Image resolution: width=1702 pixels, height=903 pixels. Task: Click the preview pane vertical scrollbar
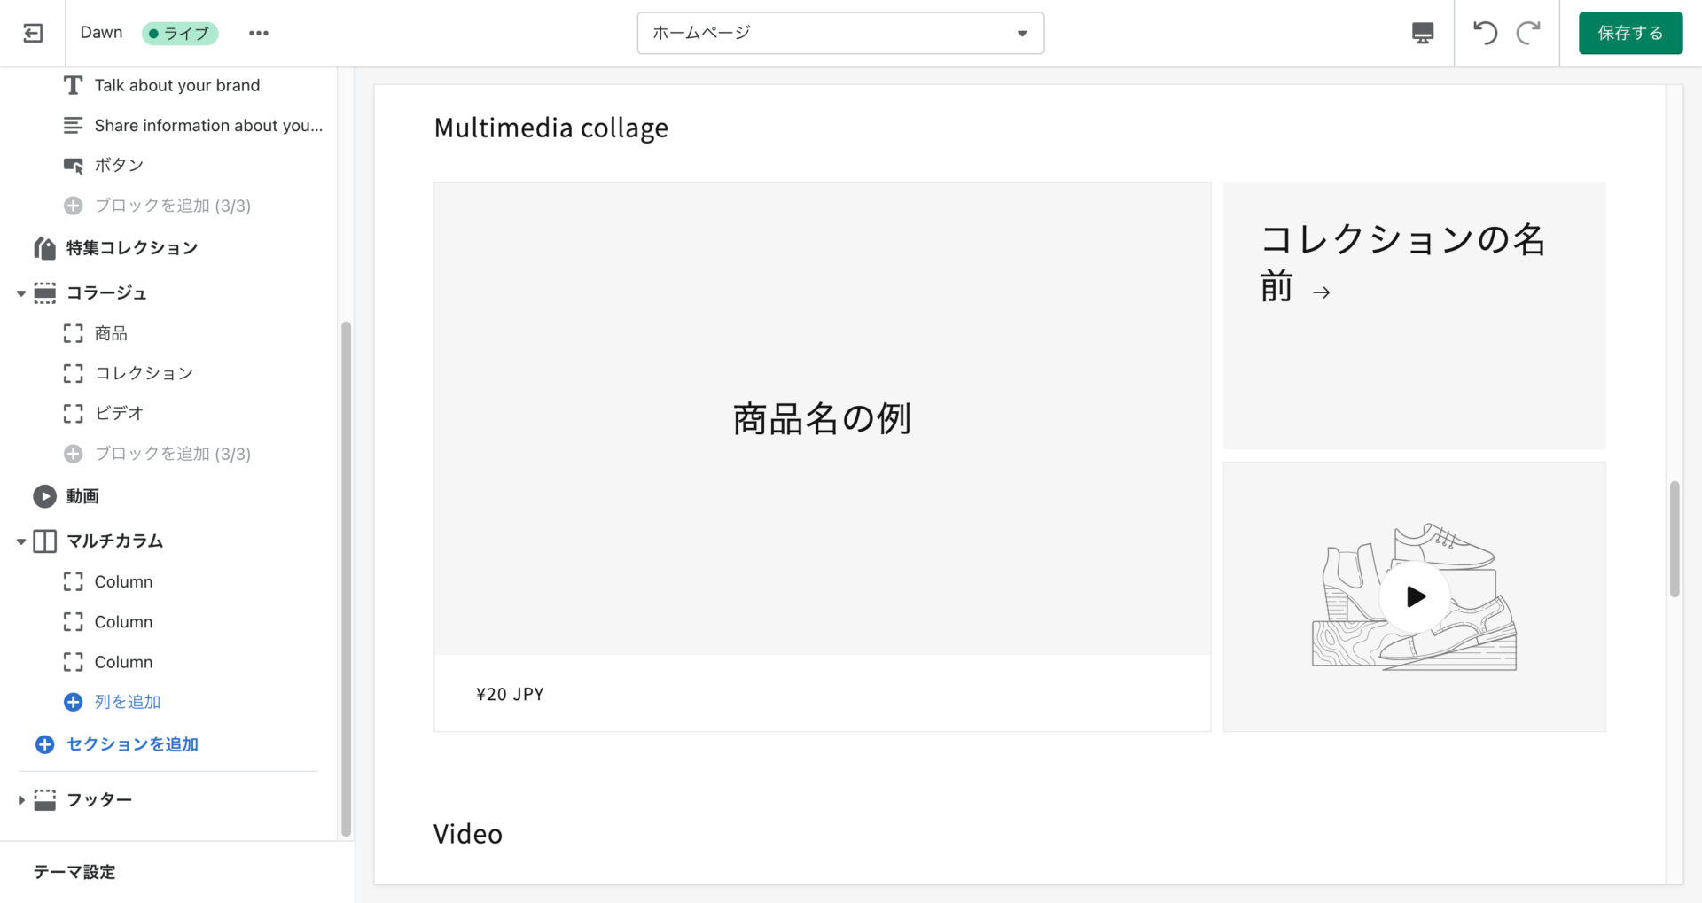(1675, 539)
